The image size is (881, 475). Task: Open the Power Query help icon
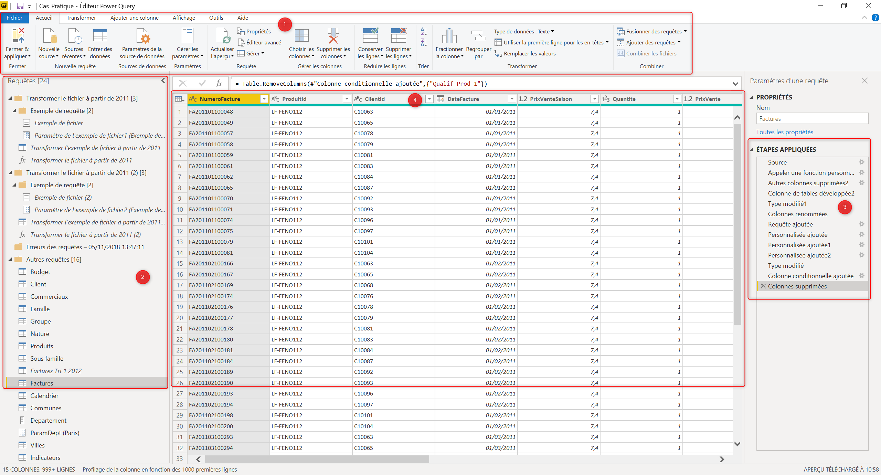875,18
